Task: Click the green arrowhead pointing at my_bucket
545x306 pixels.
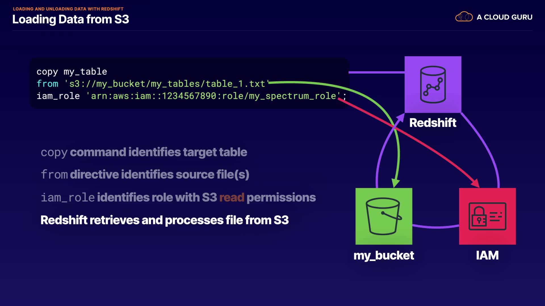Action: [x=395, y=183]
